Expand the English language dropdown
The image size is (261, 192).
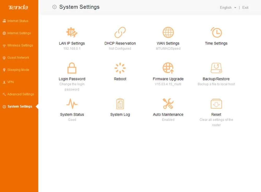click(228, 8)
